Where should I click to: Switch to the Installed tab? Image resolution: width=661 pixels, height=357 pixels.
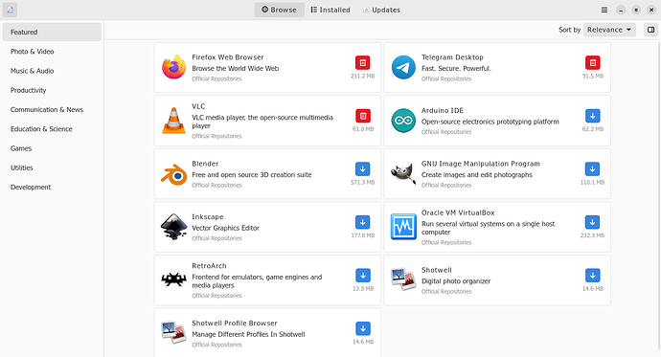tap(330, 10)
